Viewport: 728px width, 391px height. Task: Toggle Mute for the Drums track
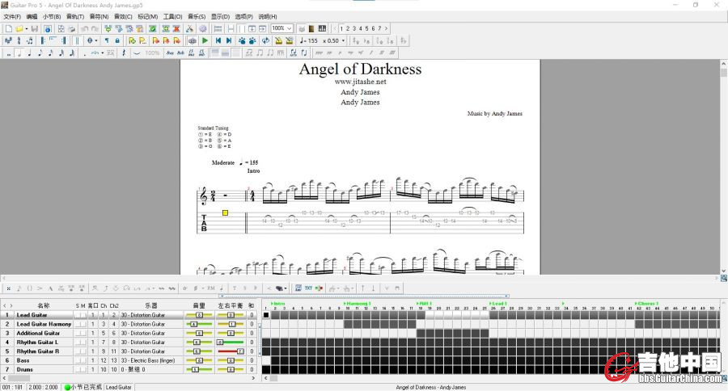click(83, 369)
